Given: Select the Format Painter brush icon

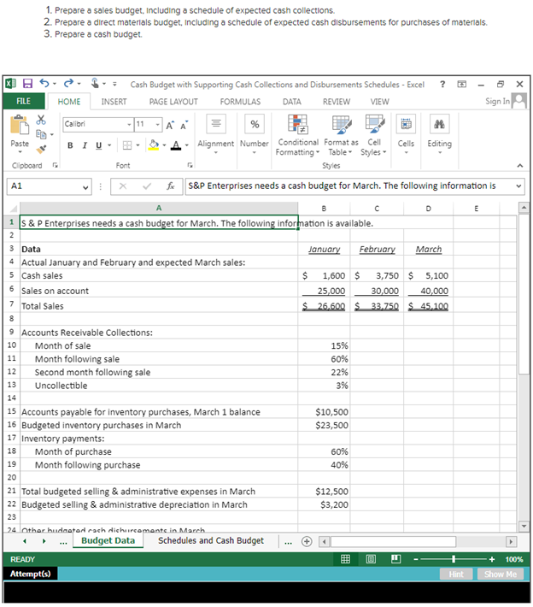Looking at the screenshot, I should pos(41,149).
